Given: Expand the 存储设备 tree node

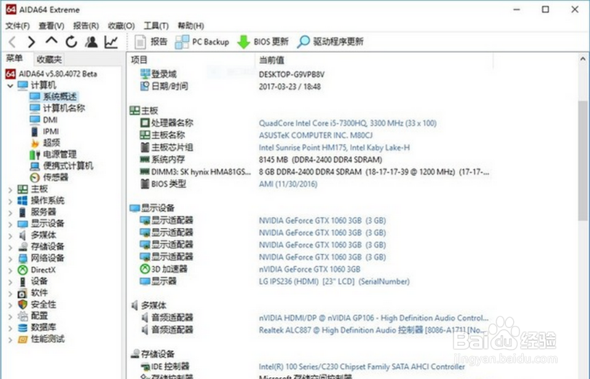Looking at the screenshot, I should tap(10, 248).
